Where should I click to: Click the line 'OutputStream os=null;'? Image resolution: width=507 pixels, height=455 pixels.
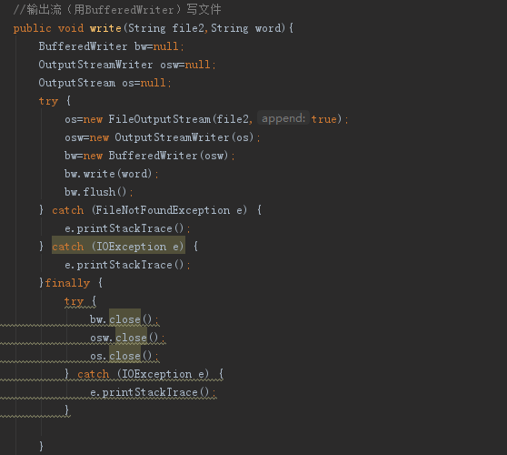point(104,83)
